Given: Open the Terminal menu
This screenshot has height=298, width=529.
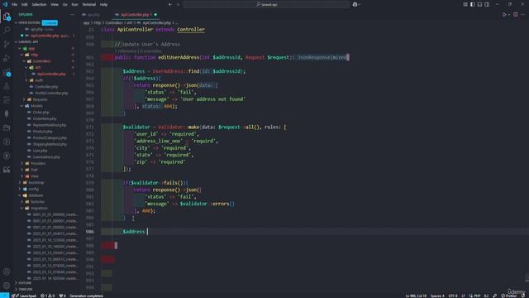Looking at the screenshot, I should [x=89, y=4].
